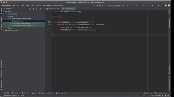
Task: Click the main breadcrumb
Action: point(23,5)
